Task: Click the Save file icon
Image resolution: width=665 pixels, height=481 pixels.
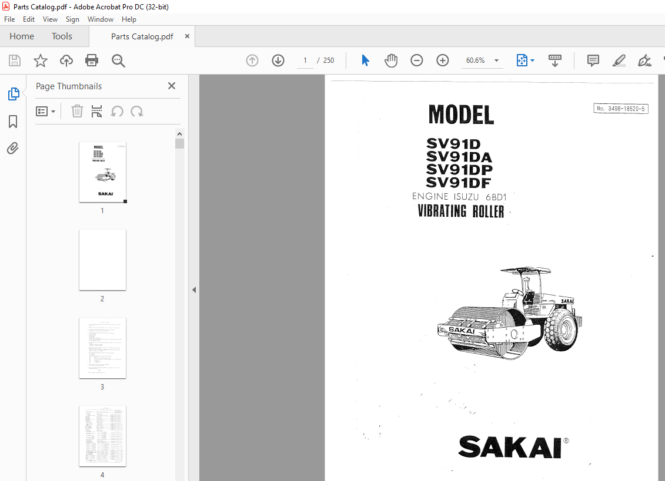Action: pyautogui.click(x=15, y=60)
